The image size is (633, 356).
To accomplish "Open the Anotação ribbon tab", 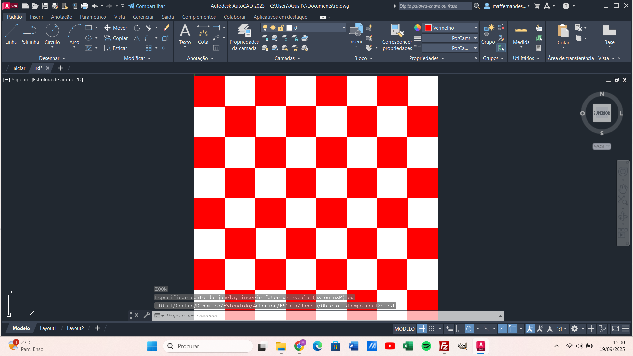I will 61,17.
